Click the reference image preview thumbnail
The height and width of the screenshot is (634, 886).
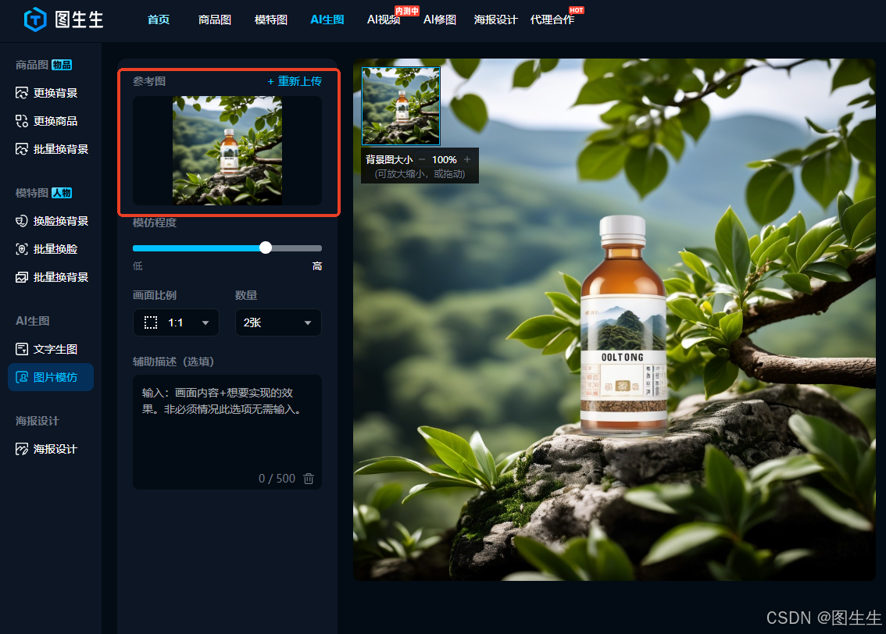pos(227,151)
